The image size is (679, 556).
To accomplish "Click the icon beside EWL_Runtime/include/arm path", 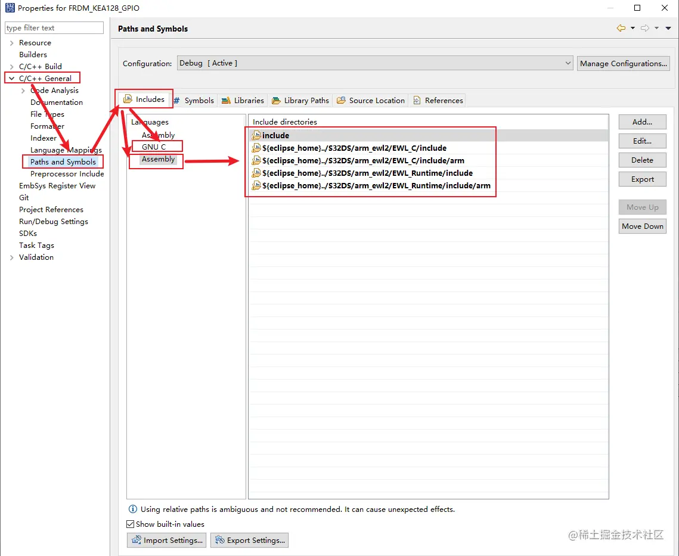I will (x=256, y=186).
